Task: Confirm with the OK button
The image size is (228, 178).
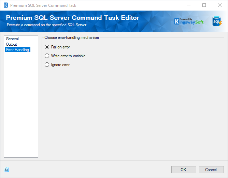Action: point(184,170)
